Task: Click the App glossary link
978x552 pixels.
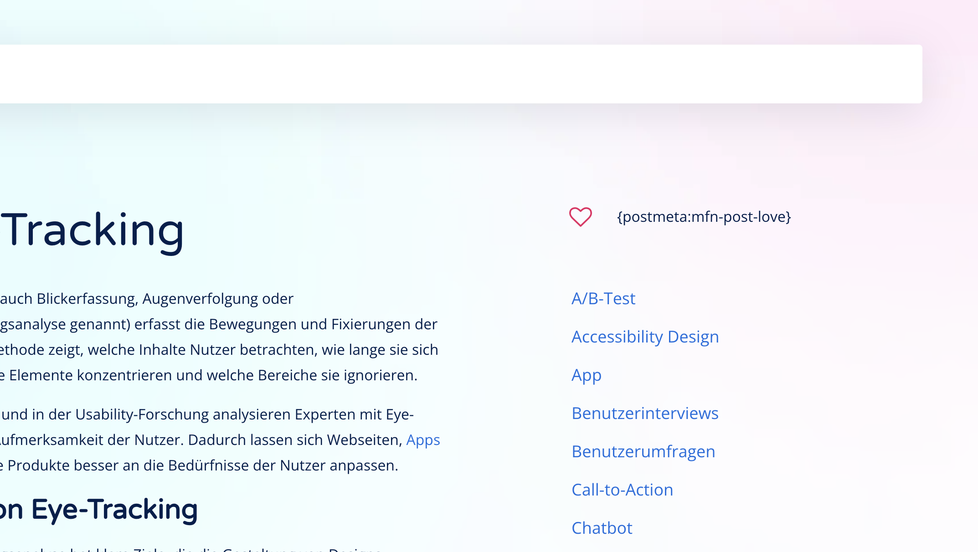Action: click(x=586, y=375)
